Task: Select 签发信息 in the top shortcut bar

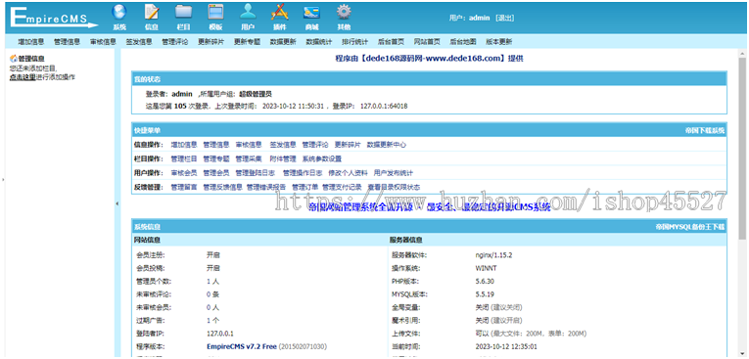Action: 139,41
